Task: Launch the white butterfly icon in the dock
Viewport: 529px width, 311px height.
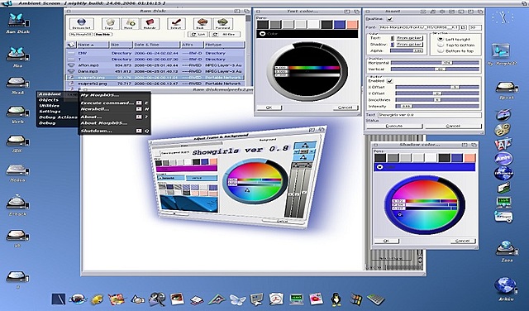Action: coord(237,299)
